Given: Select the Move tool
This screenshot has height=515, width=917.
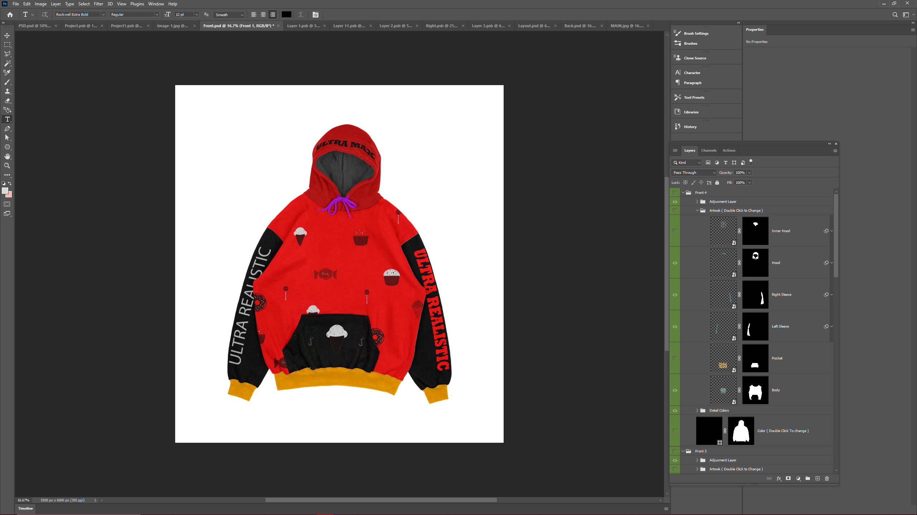Looking at the screenshot, I should pos(7,35).
